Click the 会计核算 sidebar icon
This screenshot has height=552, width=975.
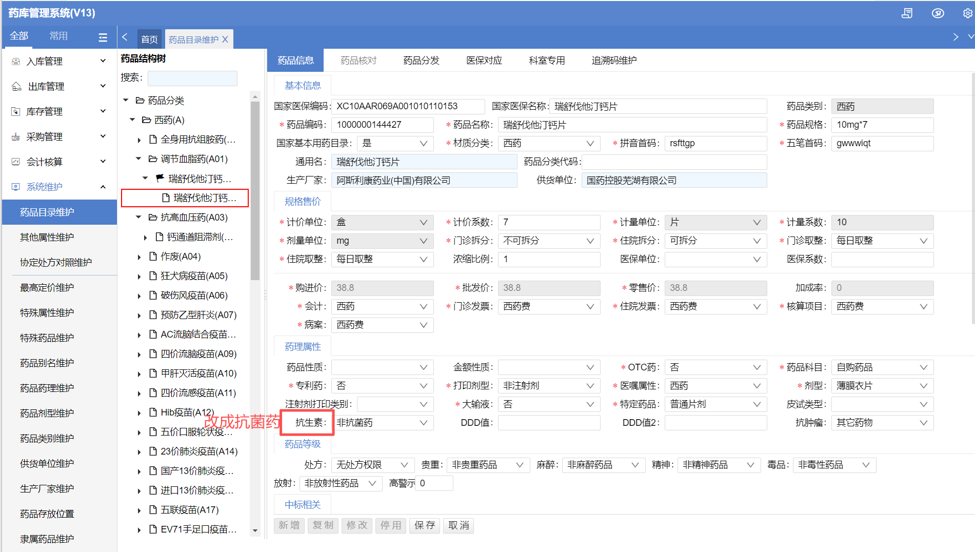[16, 162]
